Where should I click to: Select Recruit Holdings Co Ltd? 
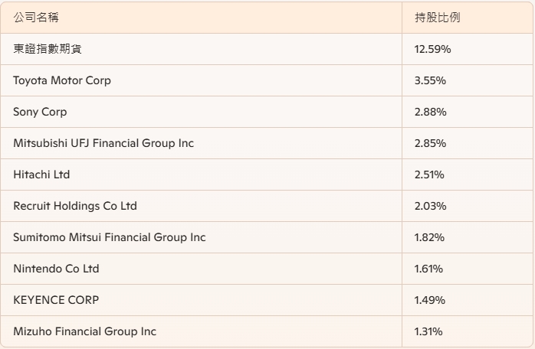point(75,206)
